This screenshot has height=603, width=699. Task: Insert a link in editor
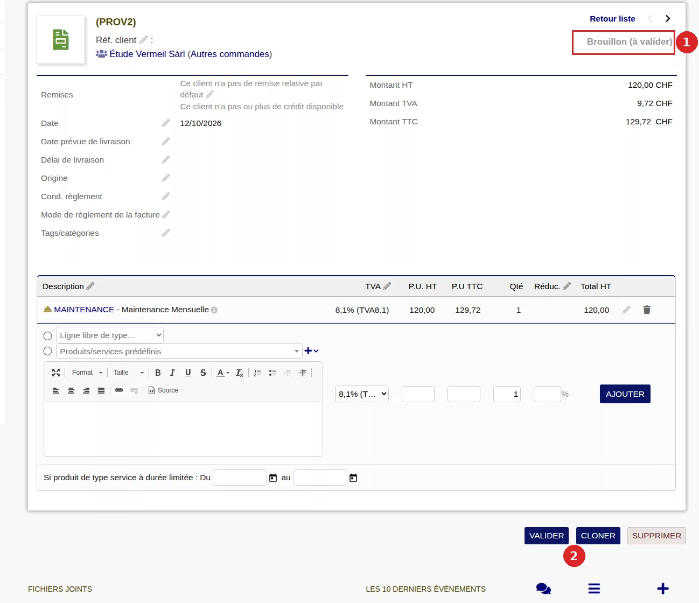tap(119, 390)
